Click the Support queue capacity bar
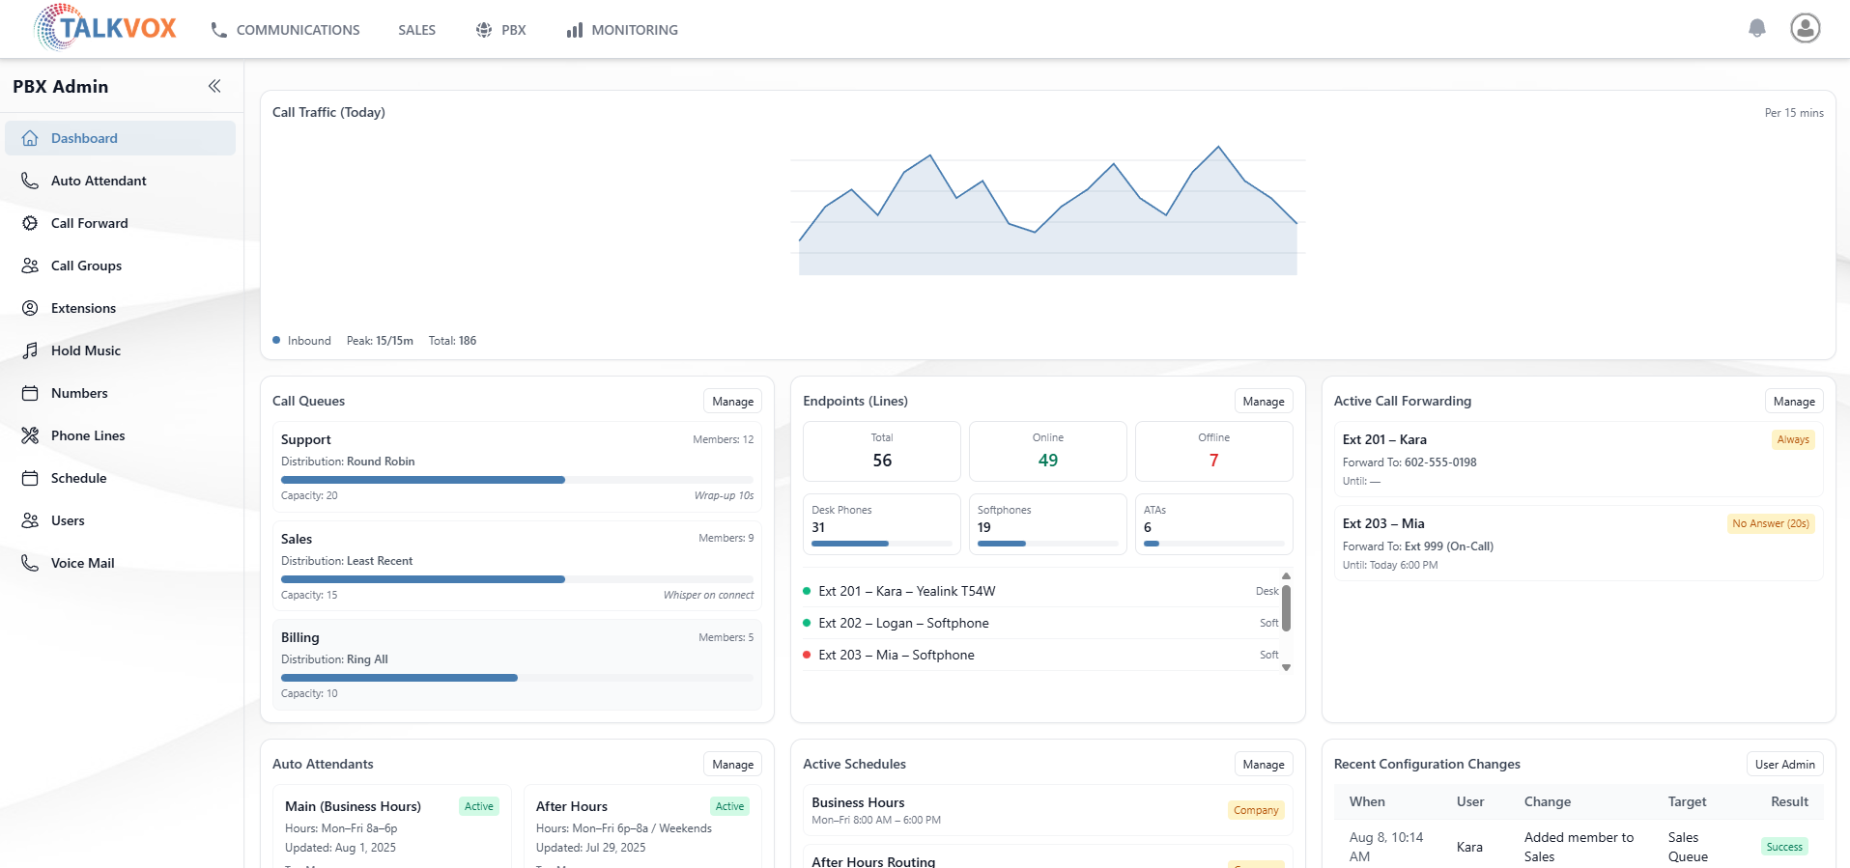The height and width of the screenshot is (868, 1850). 517,480
